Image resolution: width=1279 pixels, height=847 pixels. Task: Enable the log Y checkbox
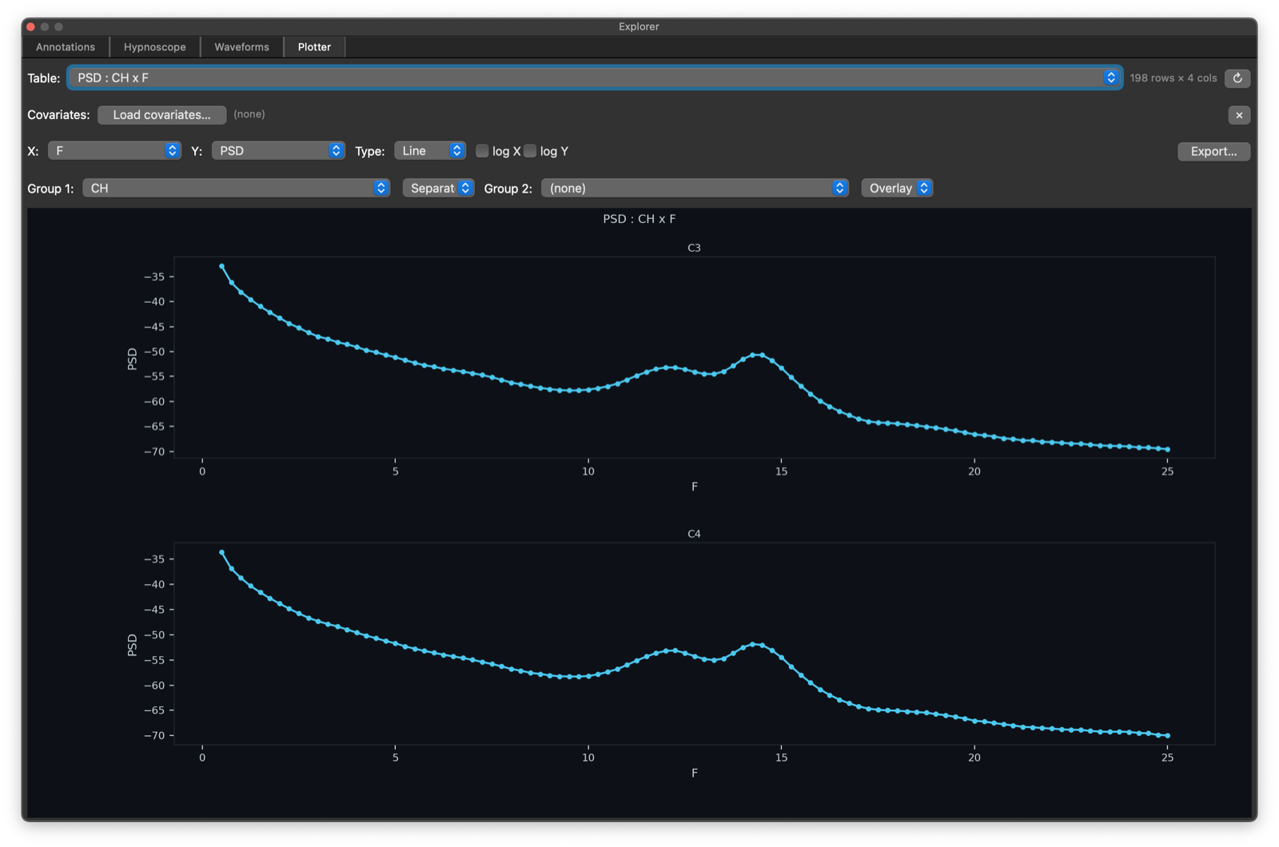point(530,151)
